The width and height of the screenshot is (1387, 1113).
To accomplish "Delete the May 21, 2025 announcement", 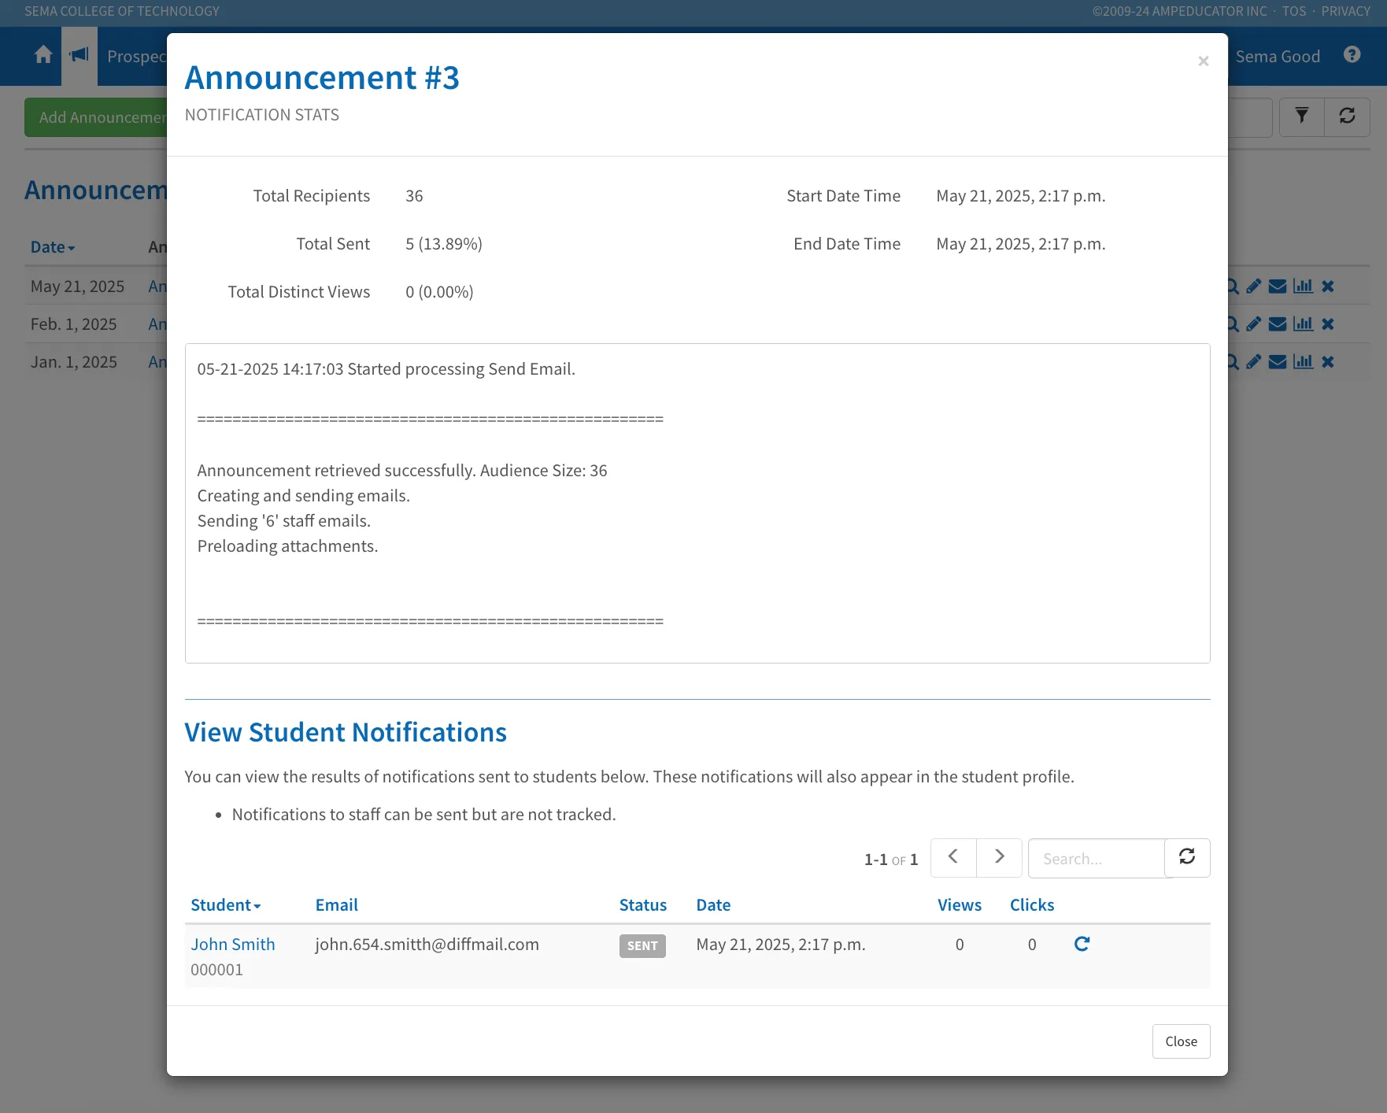I will [1328, 287].
